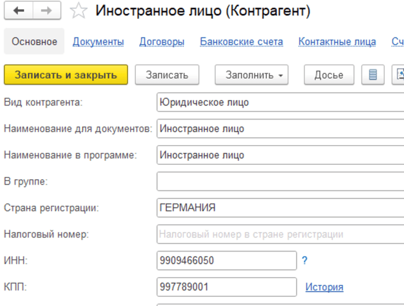Click the back navigation arrow
This screenshot has width=404, height=306.
point(18,12)
